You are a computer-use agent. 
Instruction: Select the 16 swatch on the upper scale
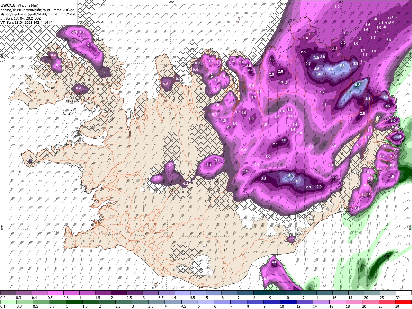(x=340, y=293)
